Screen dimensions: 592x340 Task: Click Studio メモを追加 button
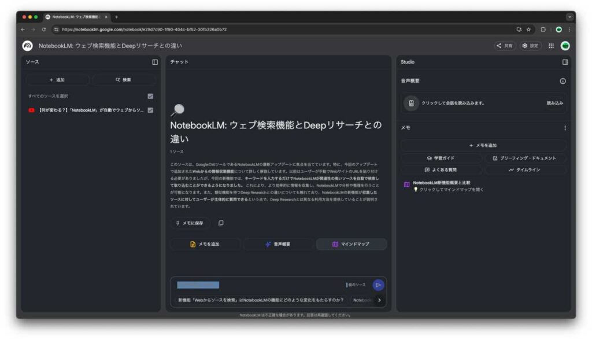(483, 146)
